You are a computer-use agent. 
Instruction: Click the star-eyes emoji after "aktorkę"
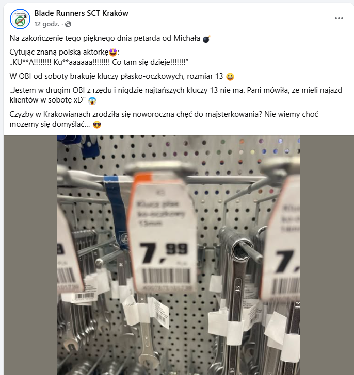(x=113, y=52)
